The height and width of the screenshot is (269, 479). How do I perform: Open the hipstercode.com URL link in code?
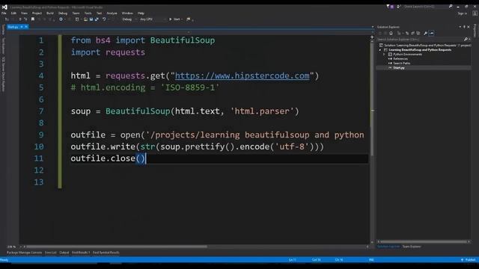pos(242,75)
